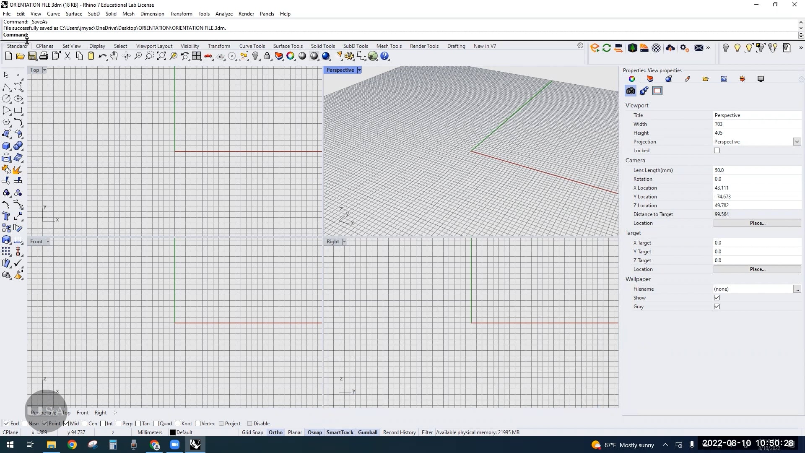
Task: Click the Save file icon
Action: pos(32,56)
